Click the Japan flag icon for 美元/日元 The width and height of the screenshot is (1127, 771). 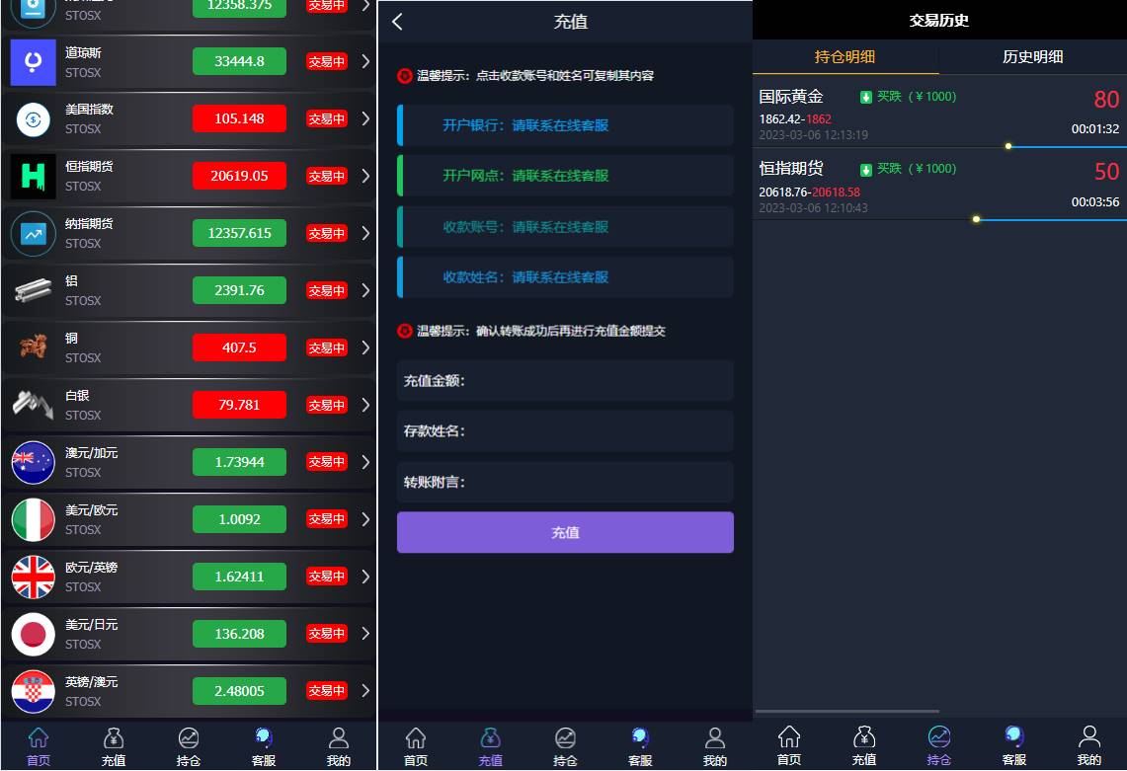(x=33, y=634)
